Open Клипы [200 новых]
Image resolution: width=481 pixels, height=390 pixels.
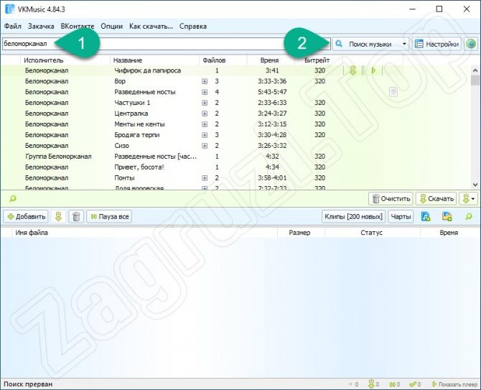click(353, 217)
